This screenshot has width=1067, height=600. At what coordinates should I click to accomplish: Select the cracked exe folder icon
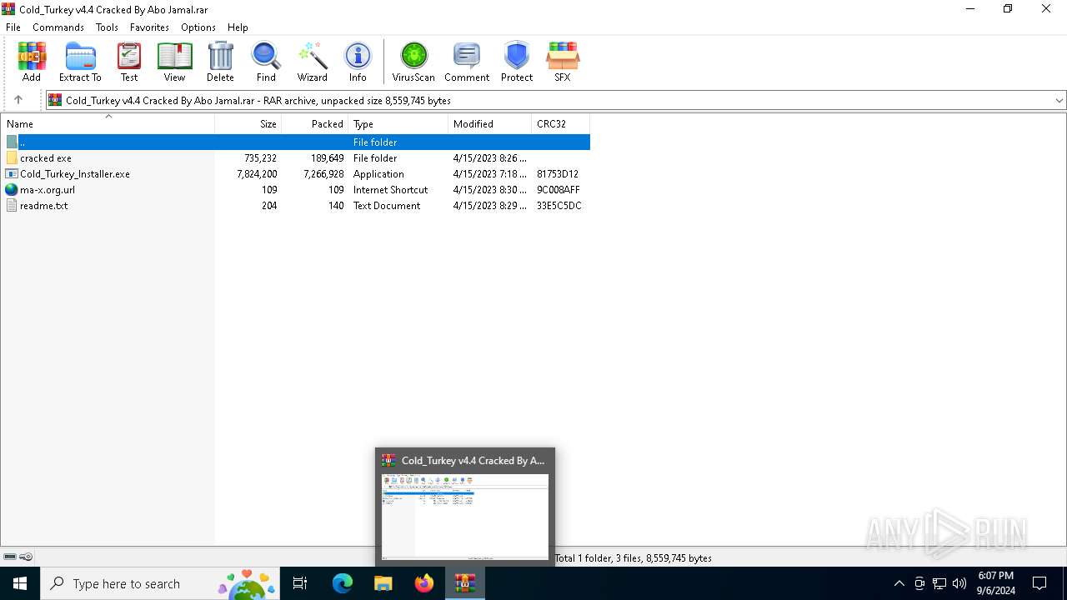[x=12, y=157]
